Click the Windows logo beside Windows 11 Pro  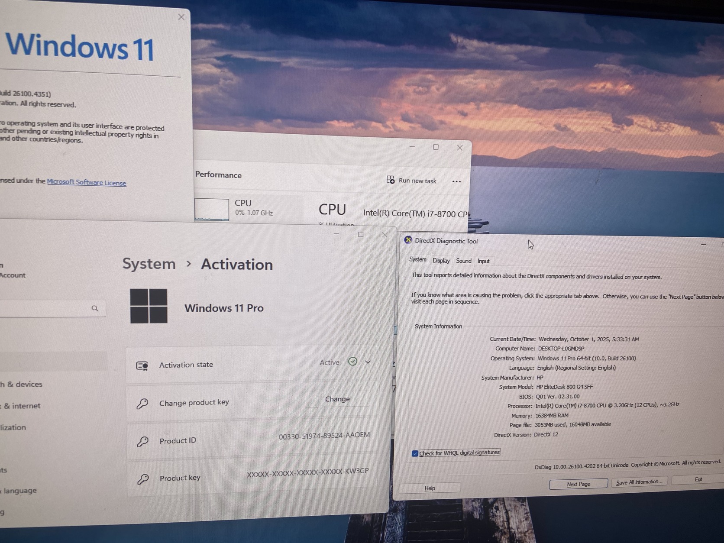point(149,306)
